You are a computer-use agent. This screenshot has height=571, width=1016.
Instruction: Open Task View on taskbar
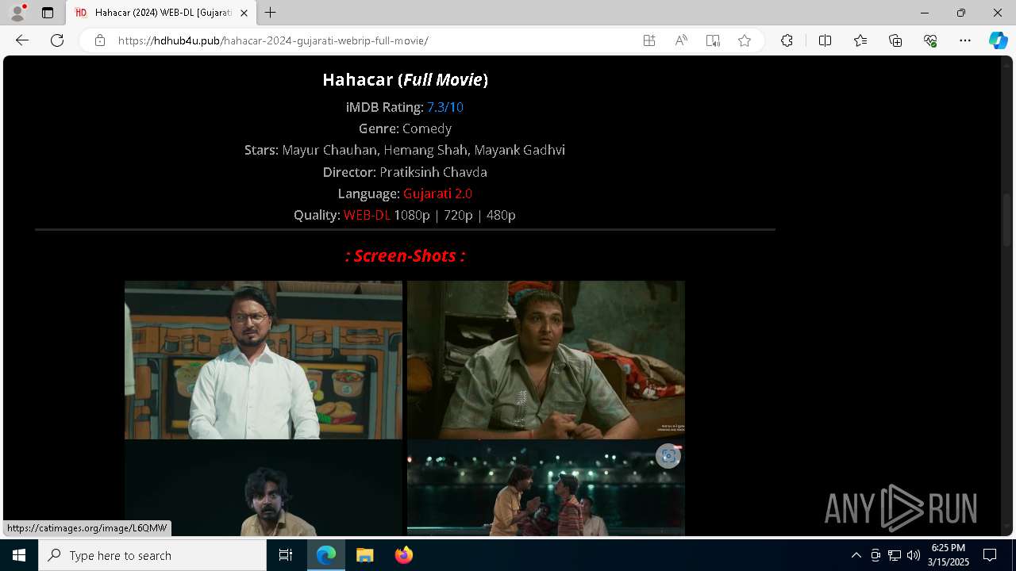[286, 555]
